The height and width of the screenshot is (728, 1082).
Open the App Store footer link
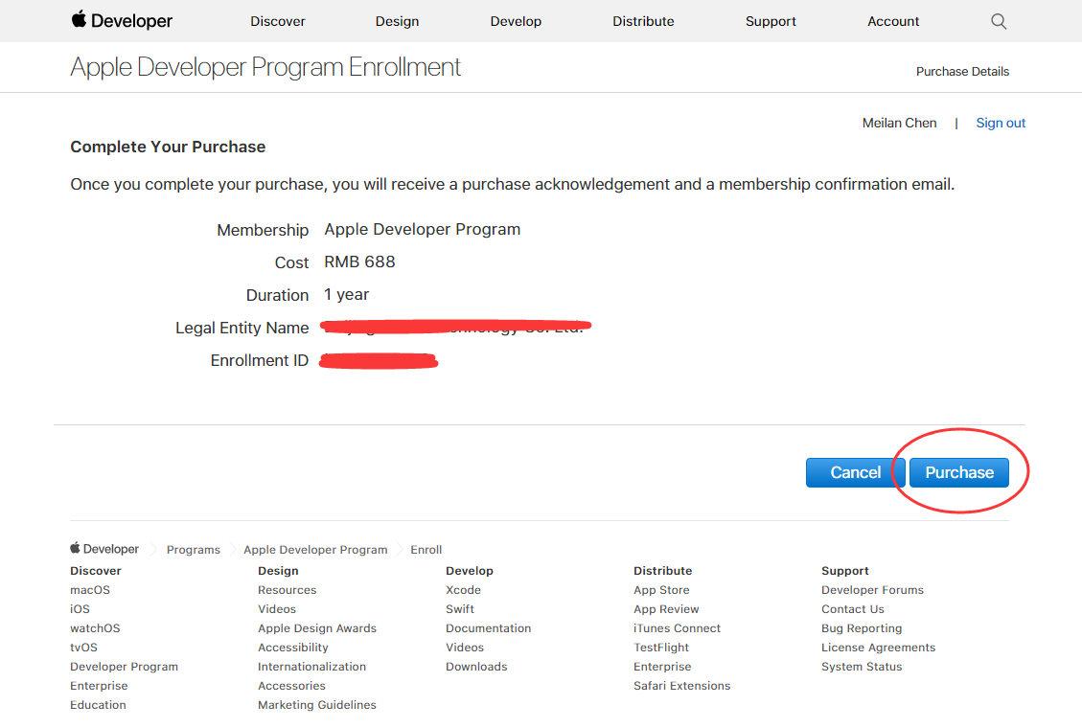661,590
